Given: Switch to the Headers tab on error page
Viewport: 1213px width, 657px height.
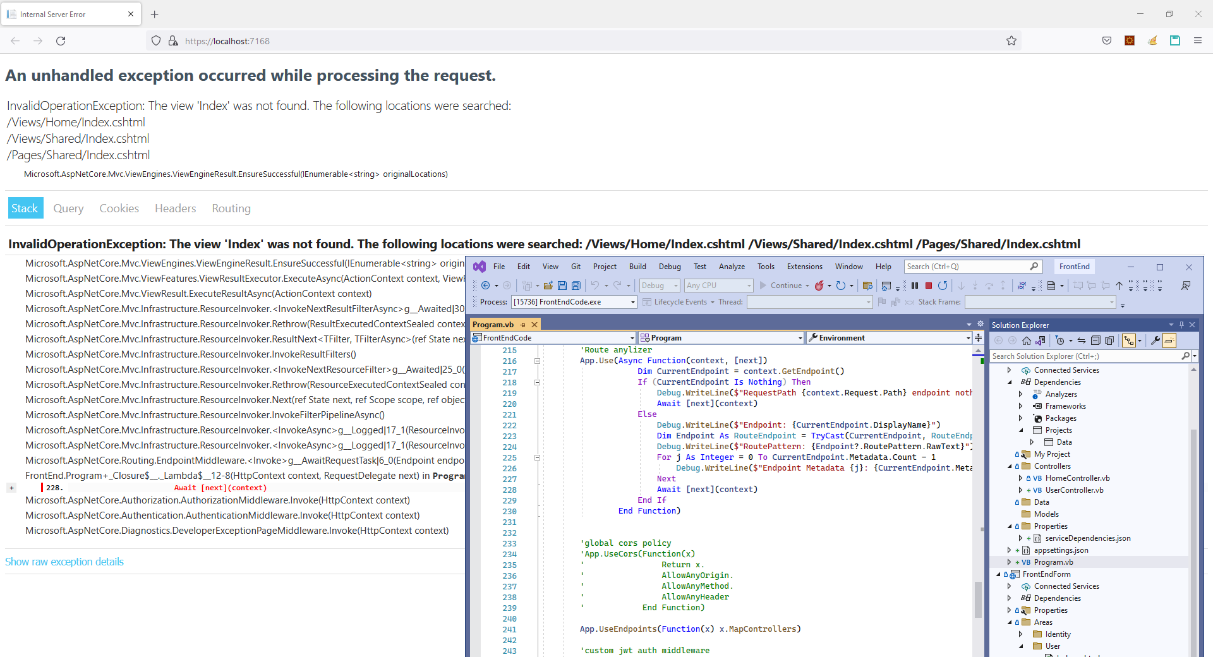Looking at the screenshot, I should 175,208.
